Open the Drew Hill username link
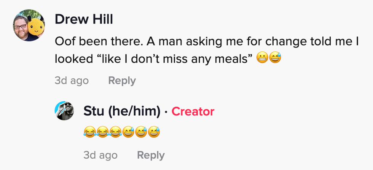Image resolution: width=373 pixels, height=170 pixels. (84, 19)
